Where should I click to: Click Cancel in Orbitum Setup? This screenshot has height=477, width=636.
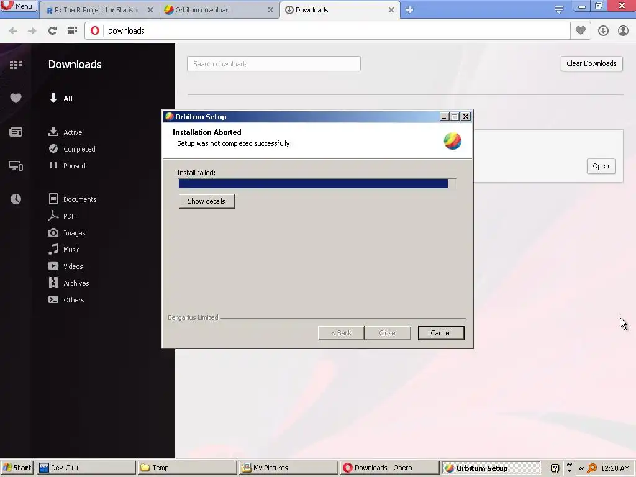tap(441, 333)
